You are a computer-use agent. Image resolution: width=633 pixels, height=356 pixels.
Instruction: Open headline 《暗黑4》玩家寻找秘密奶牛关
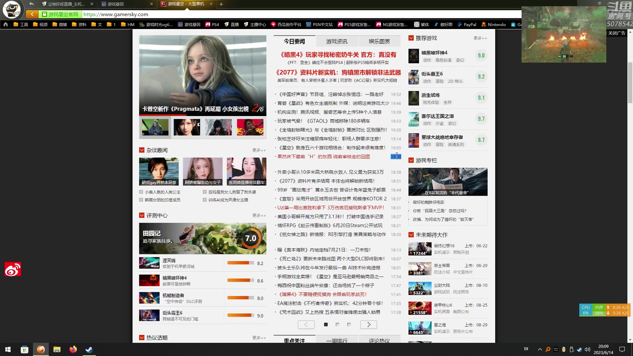(x=337, y=55)
